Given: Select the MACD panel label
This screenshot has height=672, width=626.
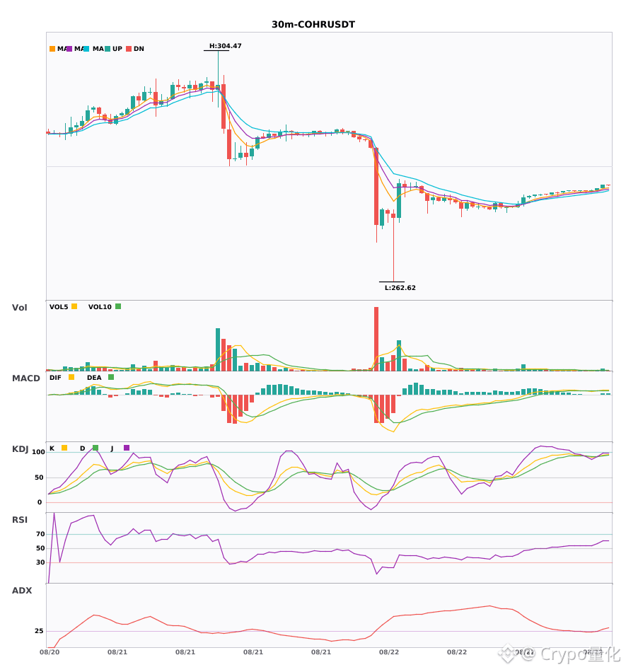Looking at the screenshot, I should click(25, 378).
